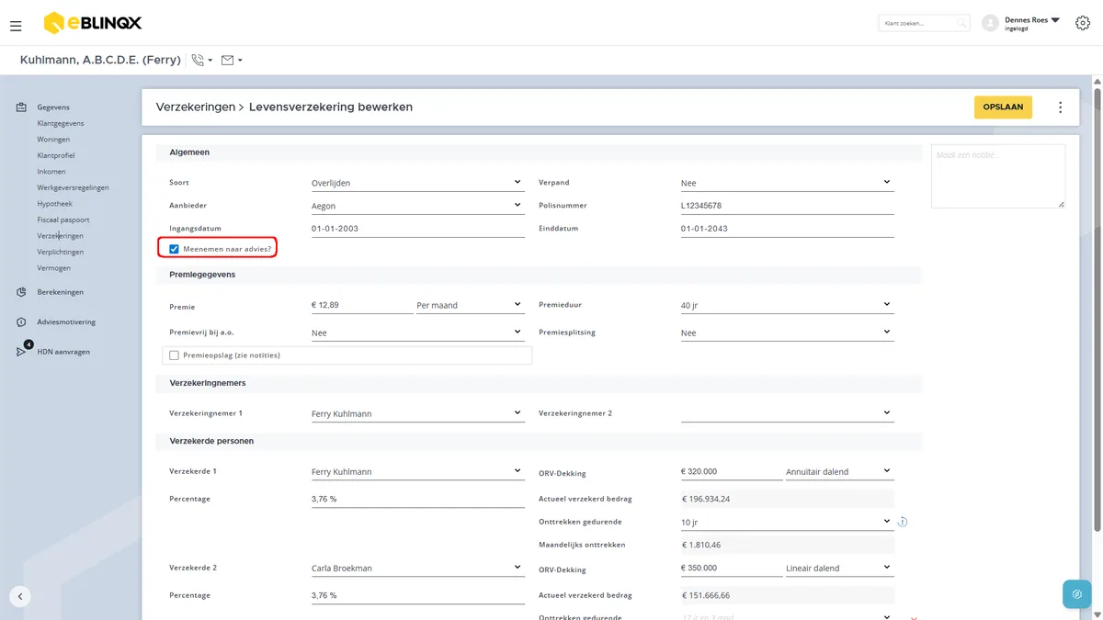
Task: Click the envelope mail icon
Action: tap(228, 61)
